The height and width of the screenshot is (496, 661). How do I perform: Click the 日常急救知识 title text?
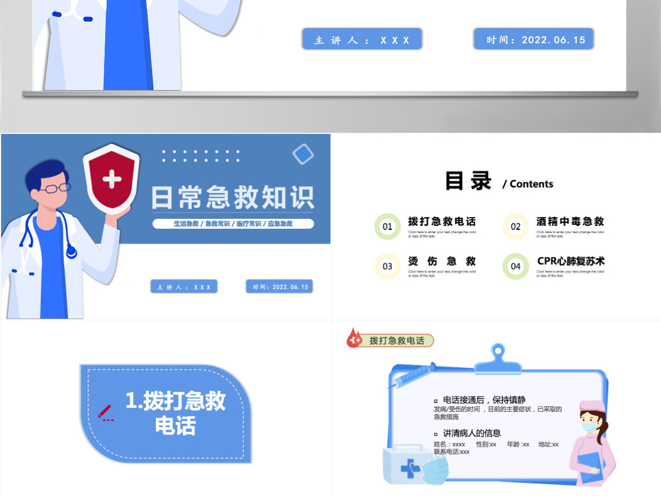[232, 198]
